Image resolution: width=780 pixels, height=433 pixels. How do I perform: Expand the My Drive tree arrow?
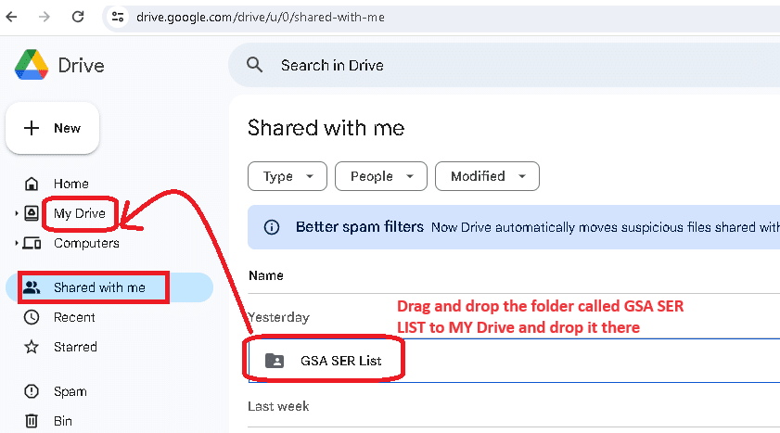17,214
